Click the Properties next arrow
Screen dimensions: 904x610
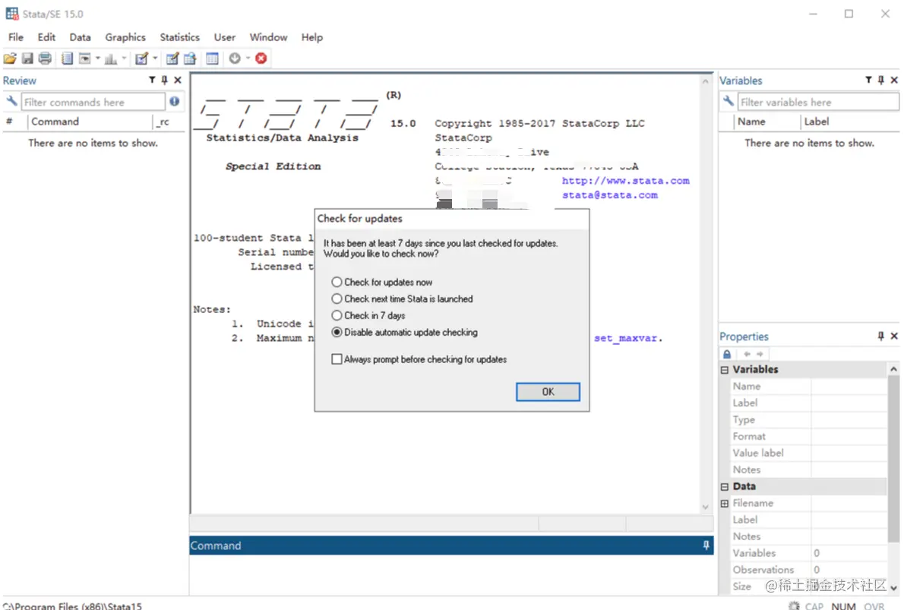coord(760,354)
